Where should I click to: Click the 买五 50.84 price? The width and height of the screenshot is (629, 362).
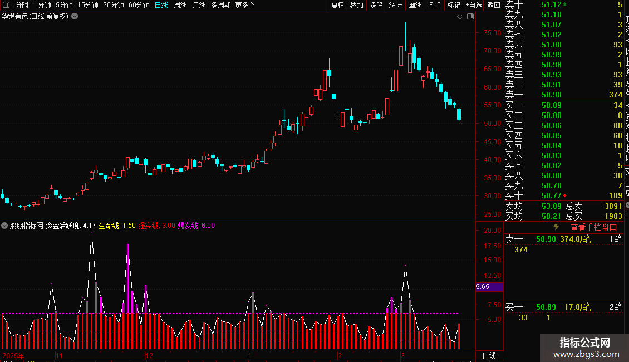552,146
